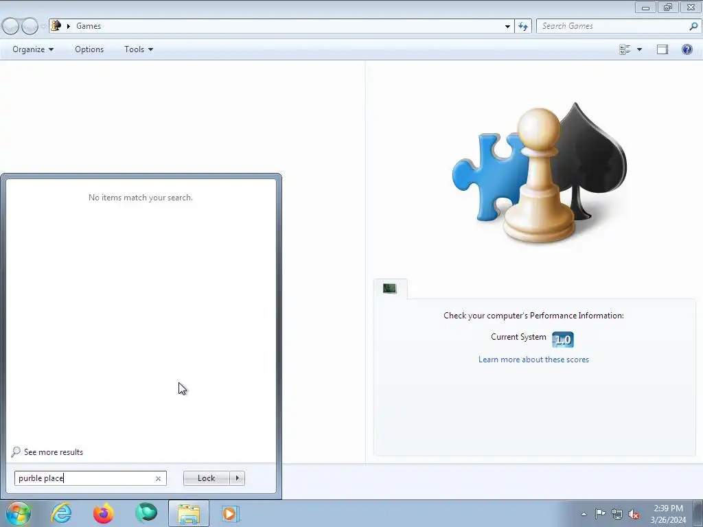Restore down the Games window

(668, 7)
